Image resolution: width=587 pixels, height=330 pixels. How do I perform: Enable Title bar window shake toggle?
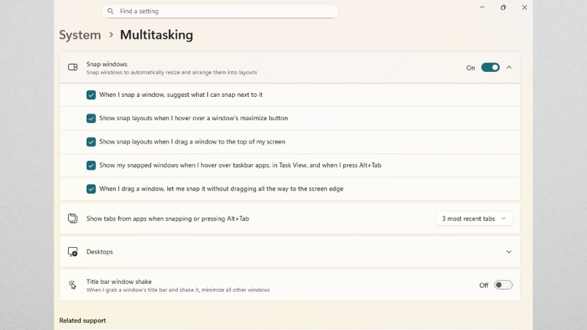(x=503, y=285)
